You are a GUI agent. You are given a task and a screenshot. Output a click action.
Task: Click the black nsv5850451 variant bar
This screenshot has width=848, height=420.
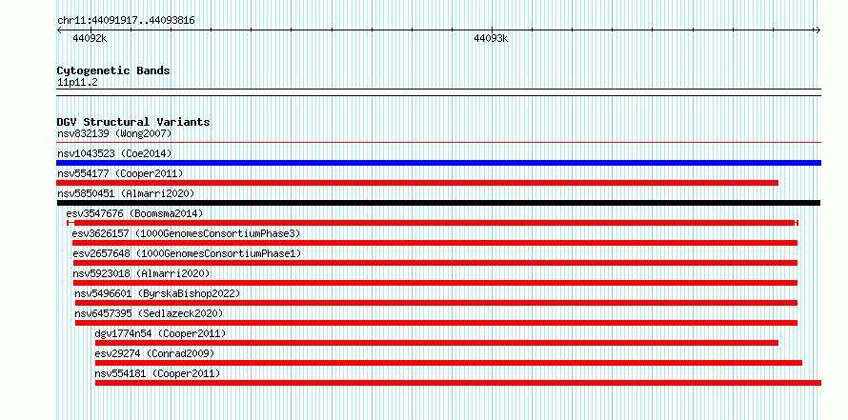point(438,203)
